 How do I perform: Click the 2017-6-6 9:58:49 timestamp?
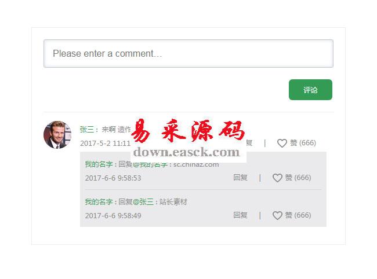(x=113, y=215)
